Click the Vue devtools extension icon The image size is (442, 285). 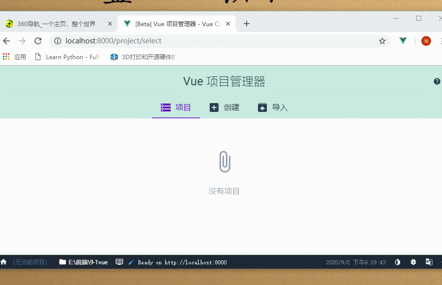(403, 41)
